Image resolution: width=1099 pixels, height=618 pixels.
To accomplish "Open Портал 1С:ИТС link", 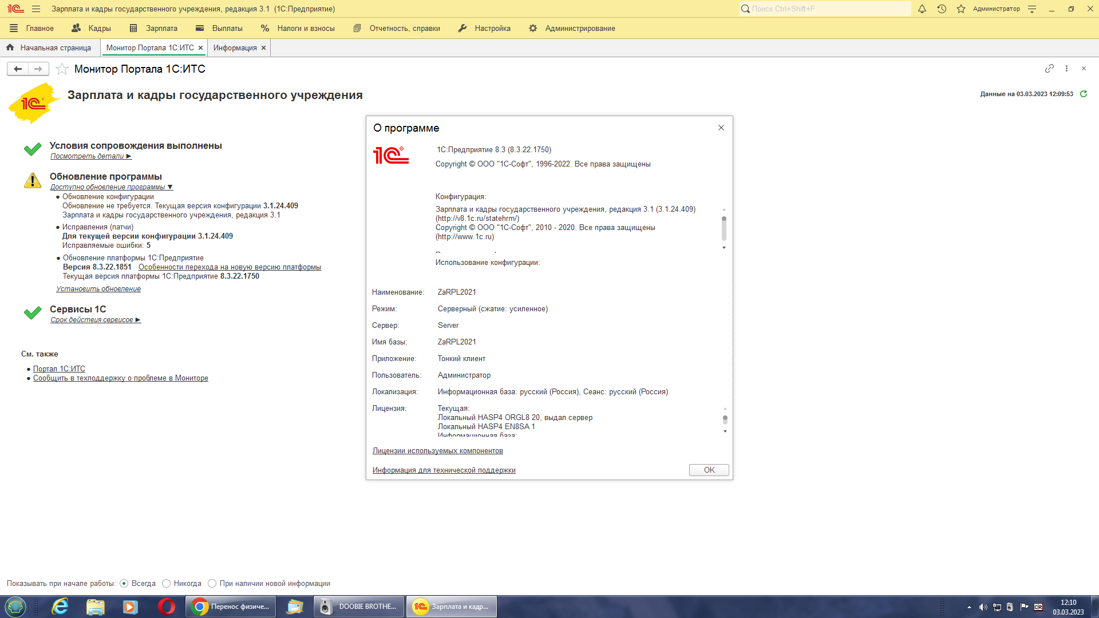I will [x=59, y=369].
